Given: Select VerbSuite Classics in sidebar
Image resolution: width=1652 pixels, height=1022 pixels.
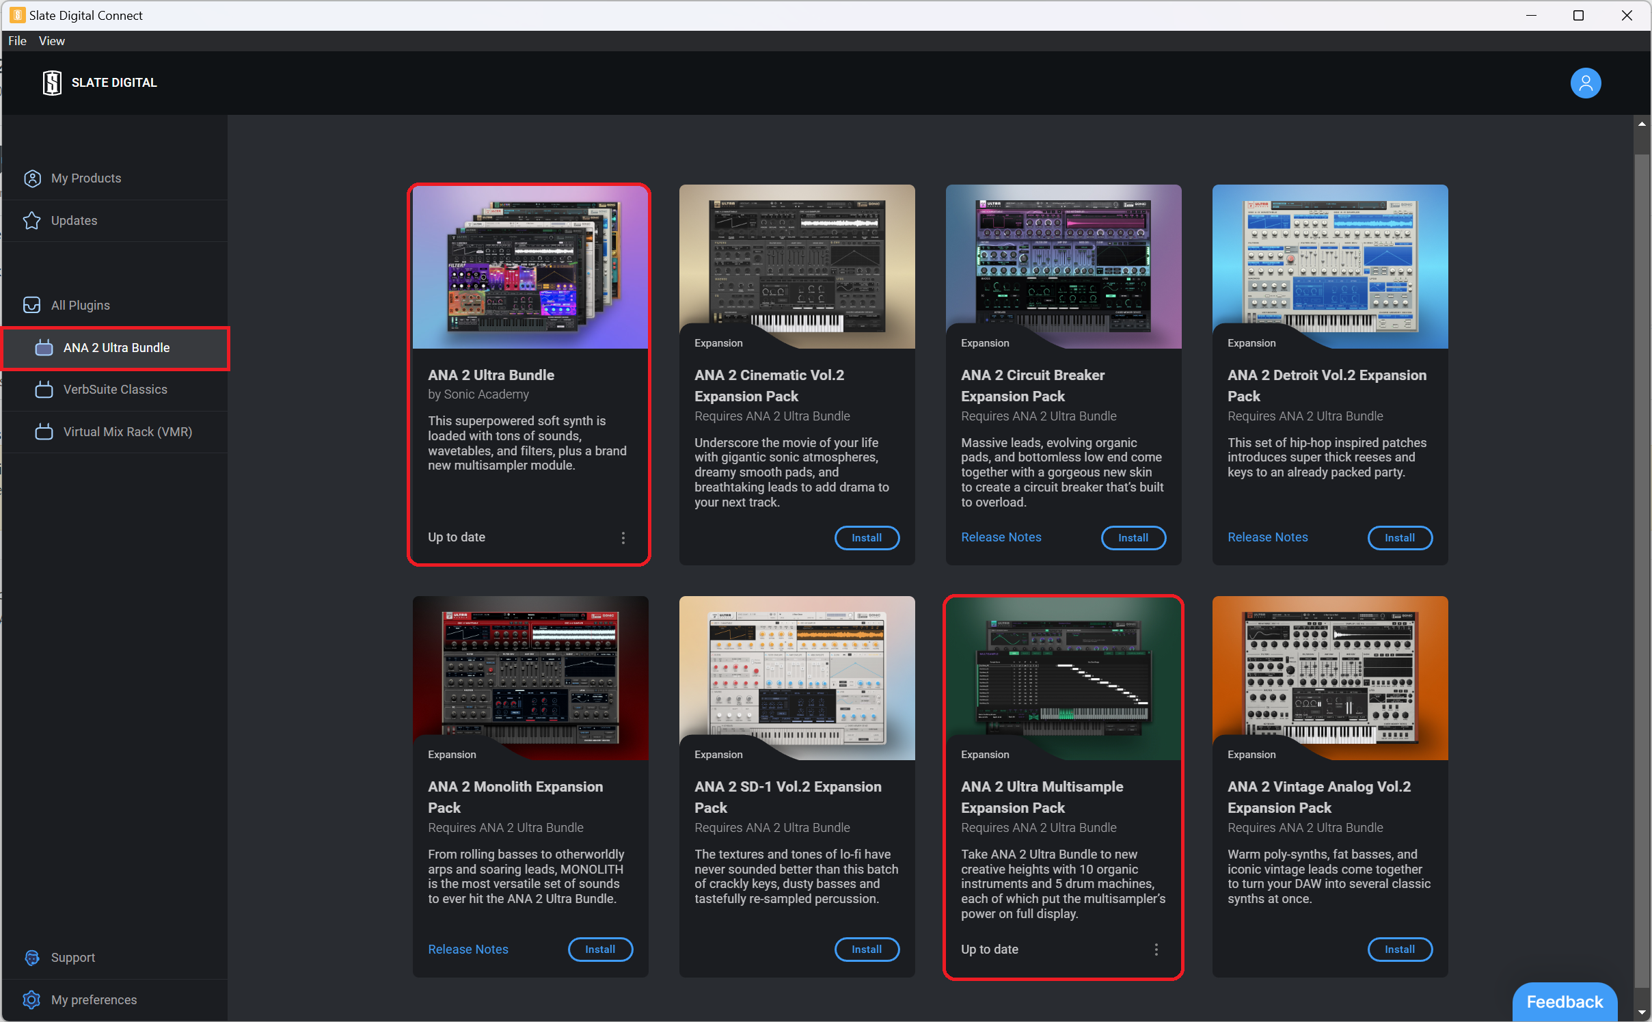Looking at the screenshot, I should click(x=115, y=390).
